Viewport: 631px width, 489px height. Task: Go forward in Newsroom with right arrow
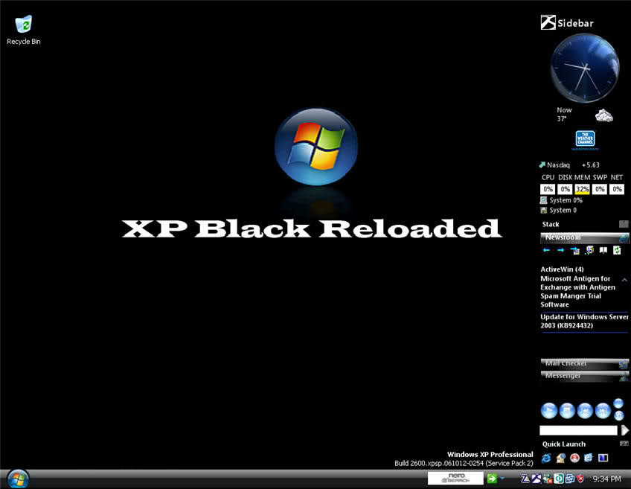[560, 250]
